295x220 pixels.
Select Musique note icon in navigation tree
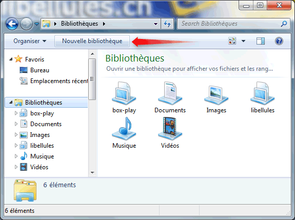point(24,156)
